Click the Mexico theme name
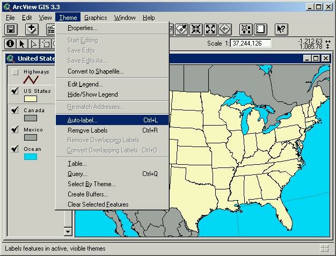The height and width of the screenshot is (256, 336). (x=33, y=129)
